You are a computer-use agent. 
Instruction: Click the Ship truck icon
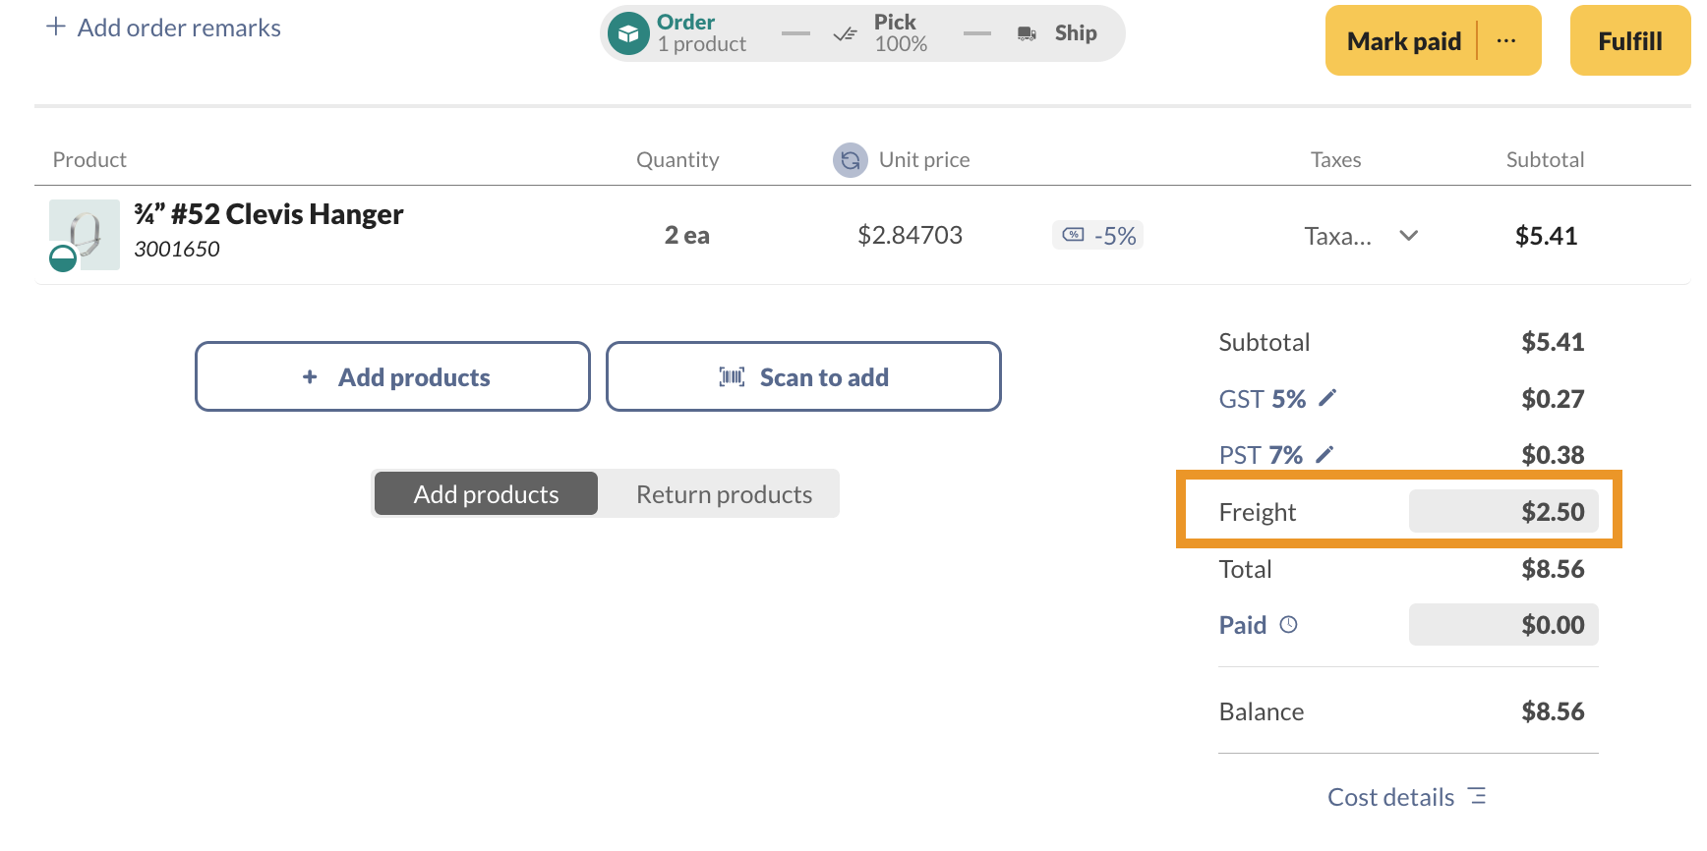click(1027, 33)
